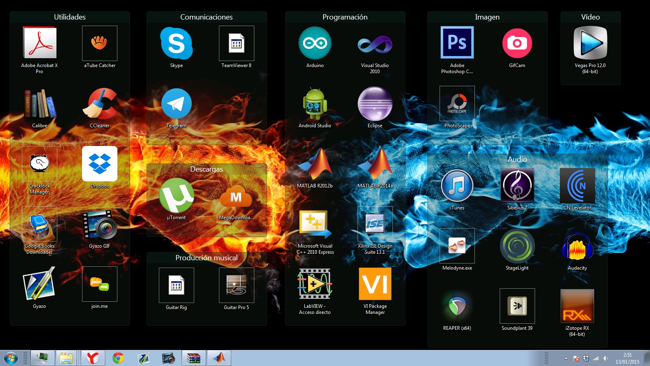
Task: Open Adobe Acrobat X Pro shortcut
Action: [39, 43]
